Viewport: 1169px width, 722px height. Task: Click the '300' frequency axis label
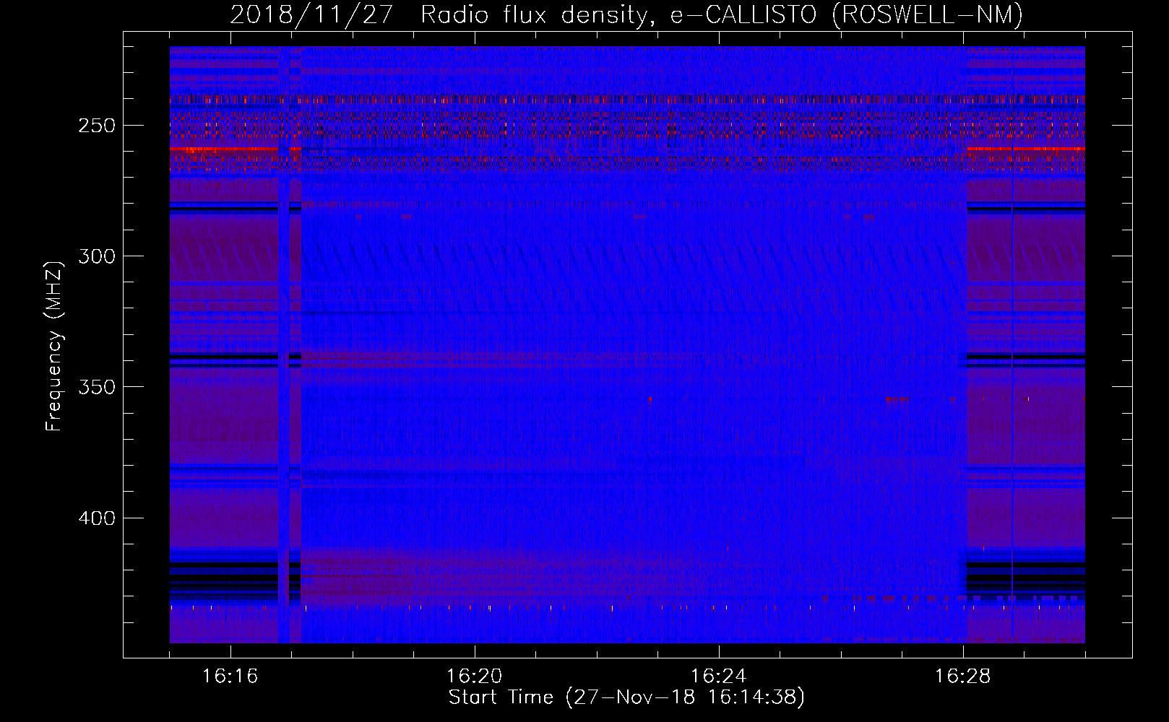(x=97, y=256)
